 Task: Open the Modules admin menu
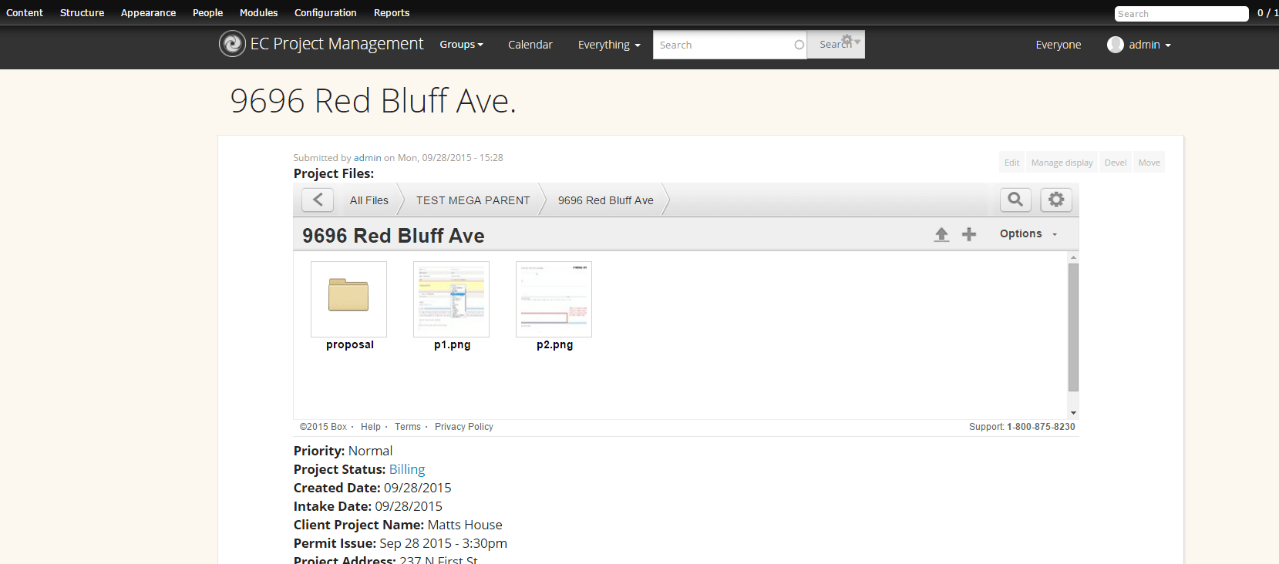(x=258, y=13)
